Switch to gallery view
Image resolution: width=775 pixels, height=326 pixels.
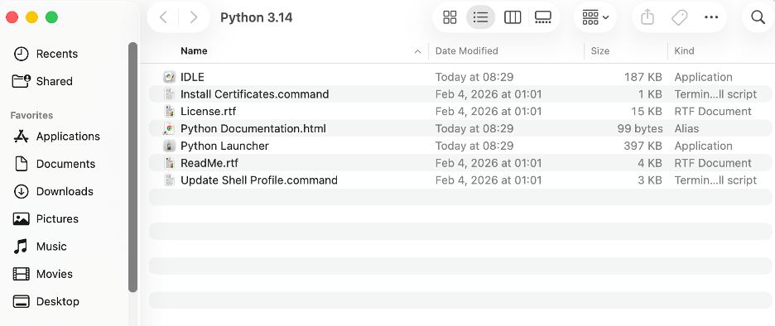pyautogui.click(x=542, y=17)
